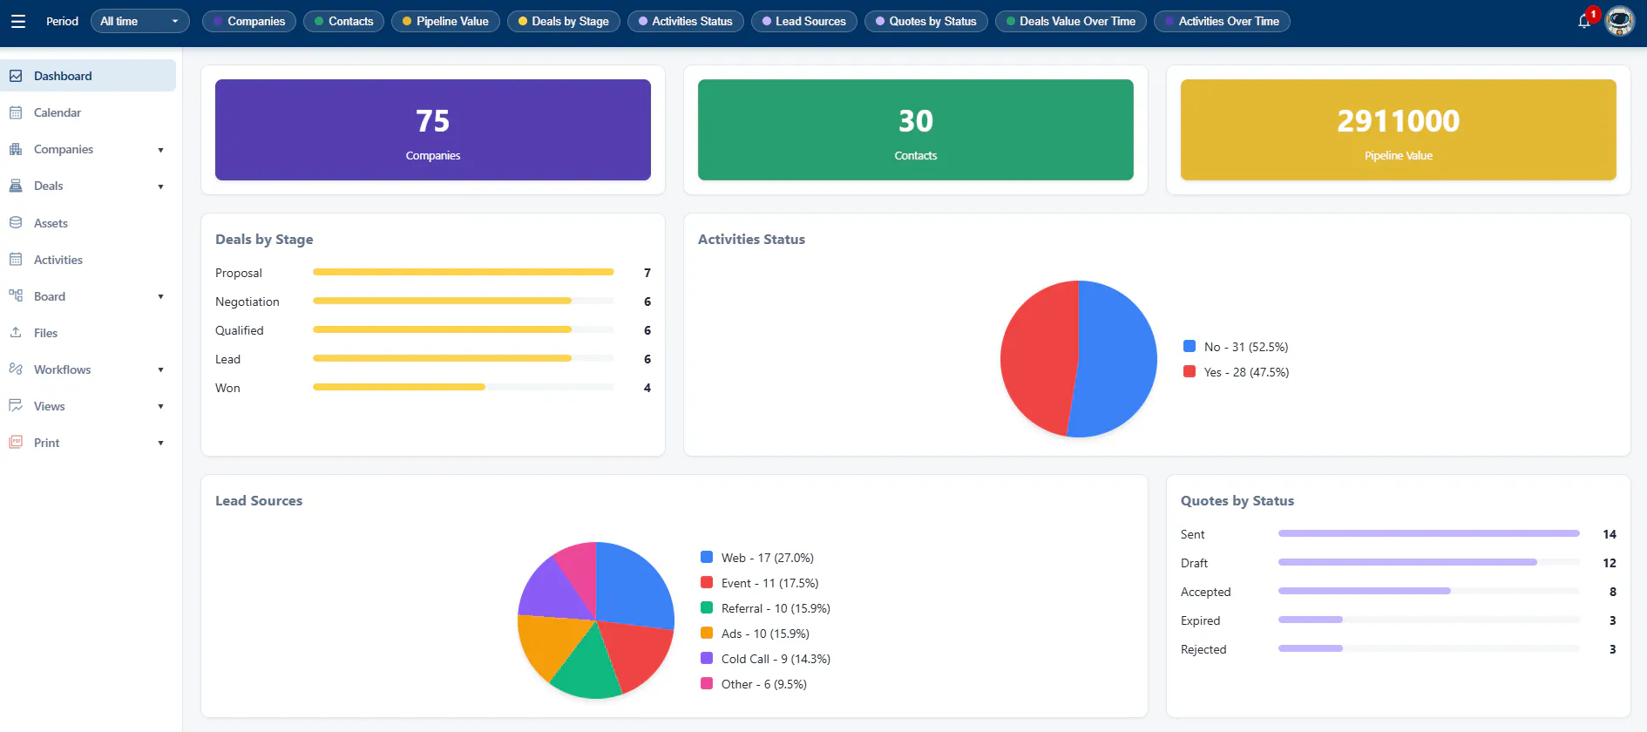Click the Calendar sidebar icon

16,112
